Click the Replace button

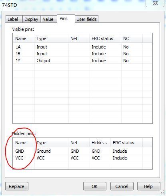tap(17, 186)
